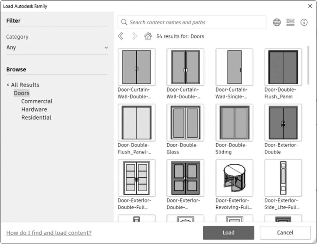Image resolution: width=317 pixels, height=244 pixels.
Task: Open the Residential subfolder
Action: (x=36, y=118)
